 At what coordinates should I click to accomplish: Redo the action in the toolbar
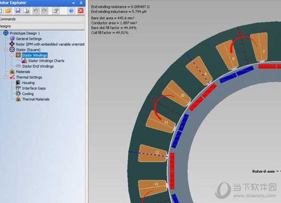44,11
